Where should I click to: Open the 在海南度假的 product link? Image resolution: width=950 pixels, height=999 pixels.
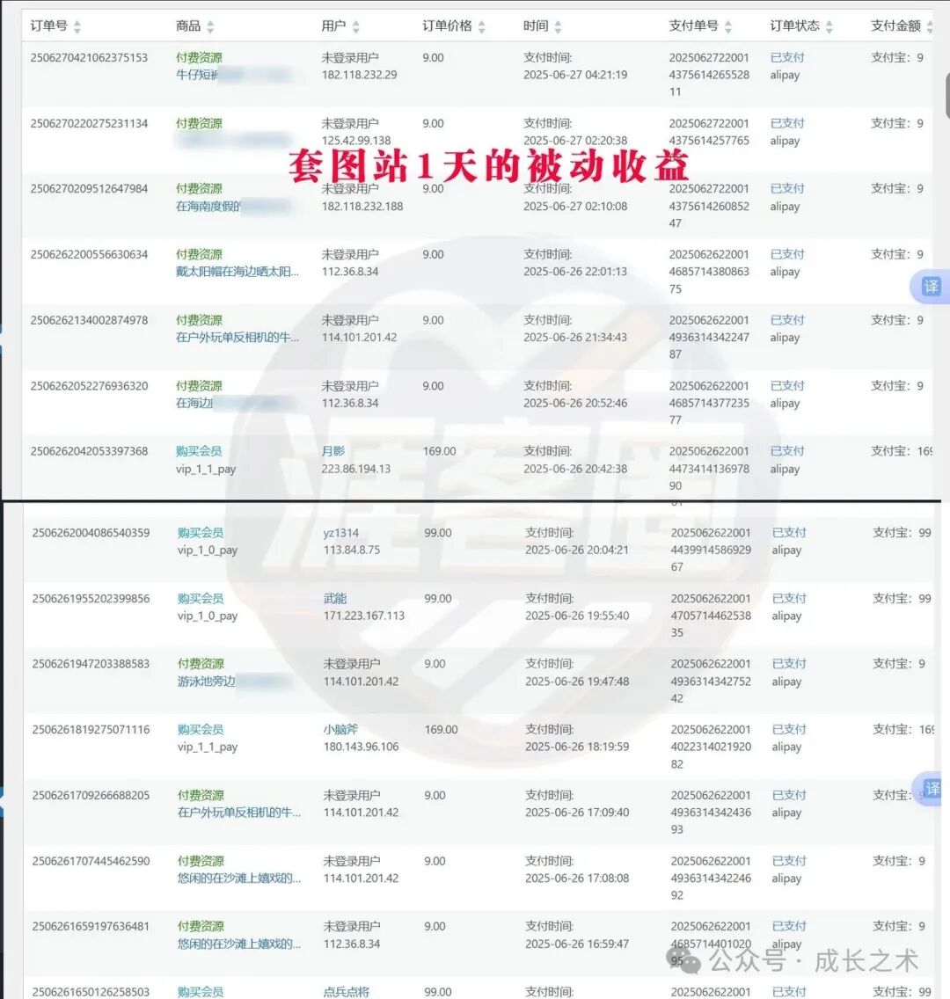click(208, 206)
